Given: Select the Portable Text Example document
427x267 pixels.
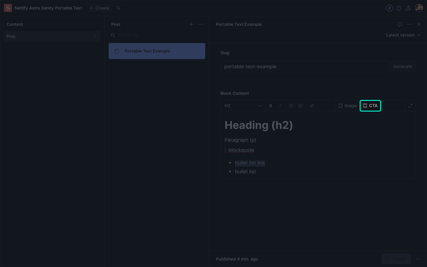Looking at the screenshot, I should click(157, 51).
